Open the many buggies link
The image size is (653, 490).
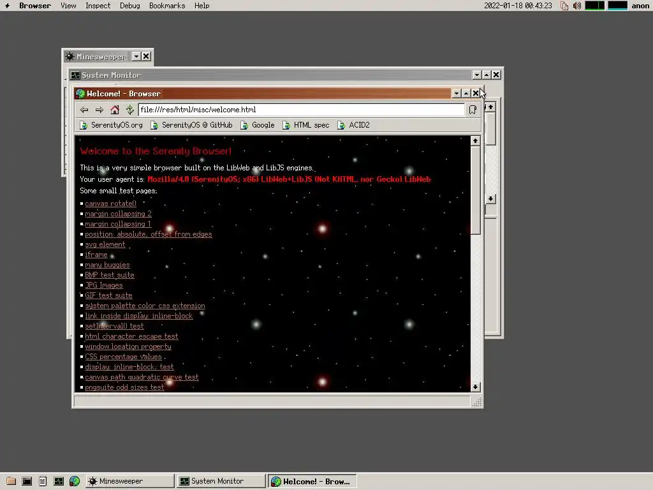107,265
